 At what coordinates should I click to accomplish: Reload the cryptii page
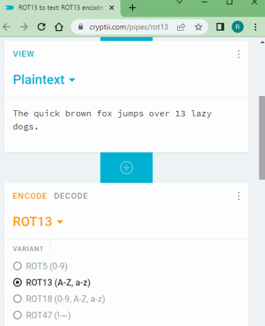coord(41,27)
